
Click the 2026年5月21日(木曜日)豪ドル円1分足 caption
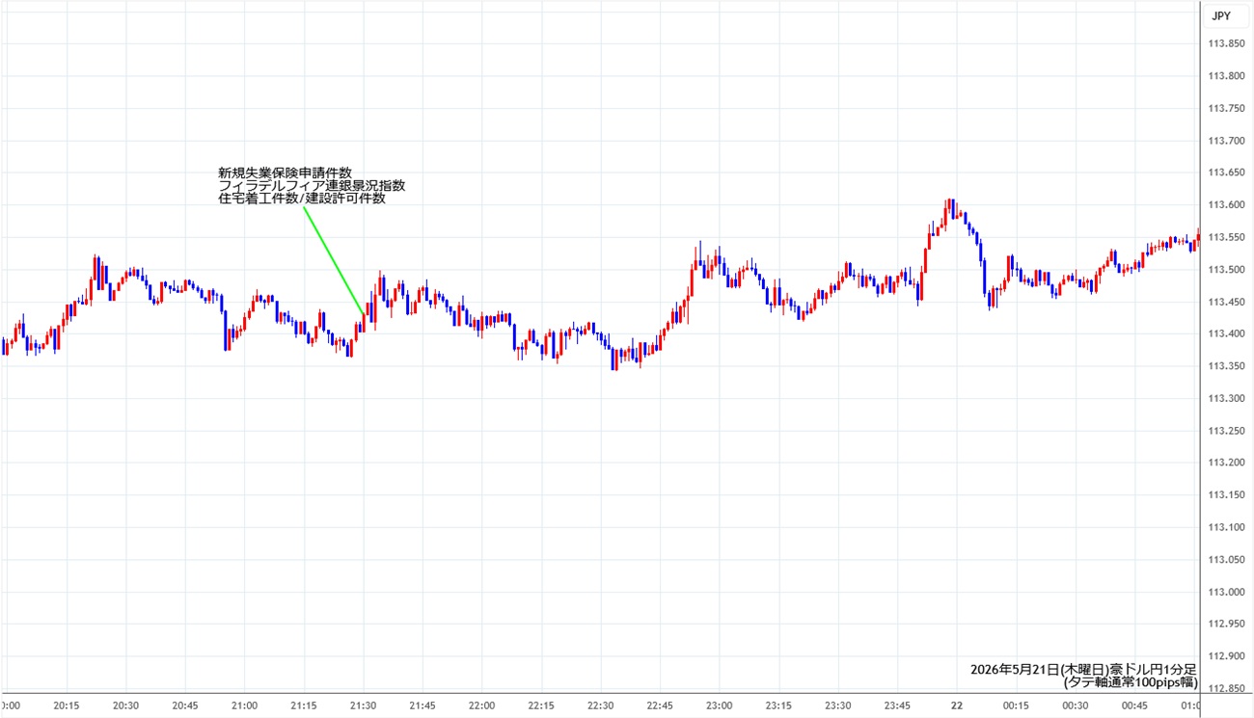tap(1083, 669)
